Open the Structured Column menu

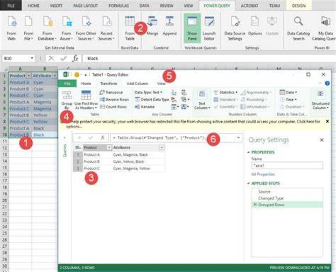(320, 100)
